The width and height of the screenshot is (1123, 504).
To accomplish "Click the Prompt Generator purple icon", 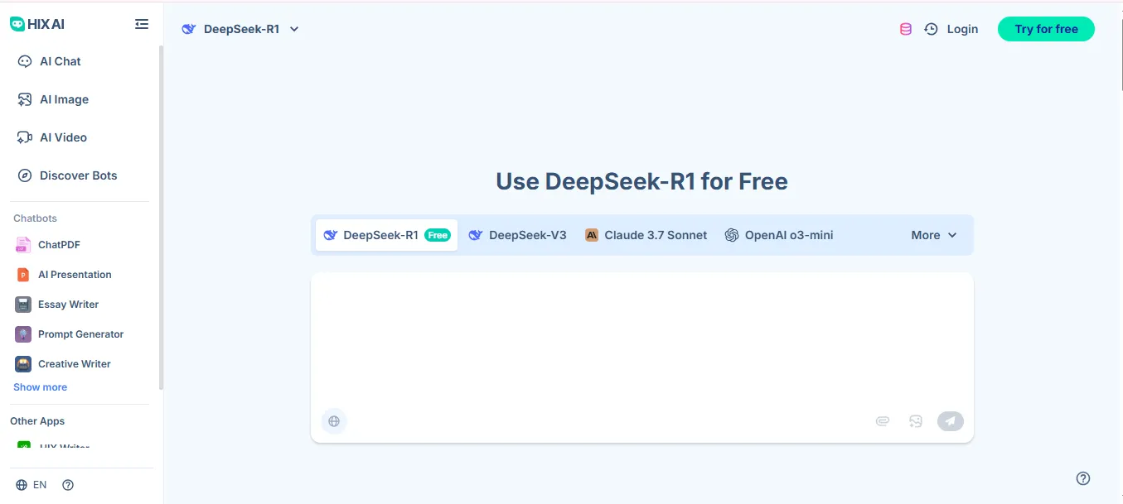I will [x=23, y=334].
